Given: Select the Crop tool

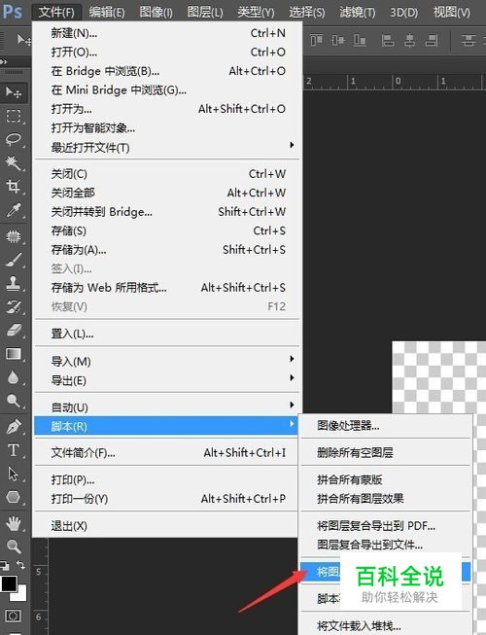Looking at the screenshot, I should coord(14,187).
